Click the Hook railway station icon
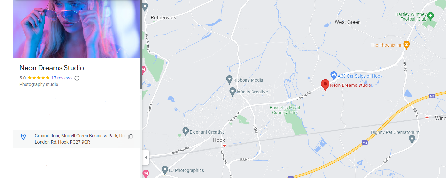 tap(225, 146)
